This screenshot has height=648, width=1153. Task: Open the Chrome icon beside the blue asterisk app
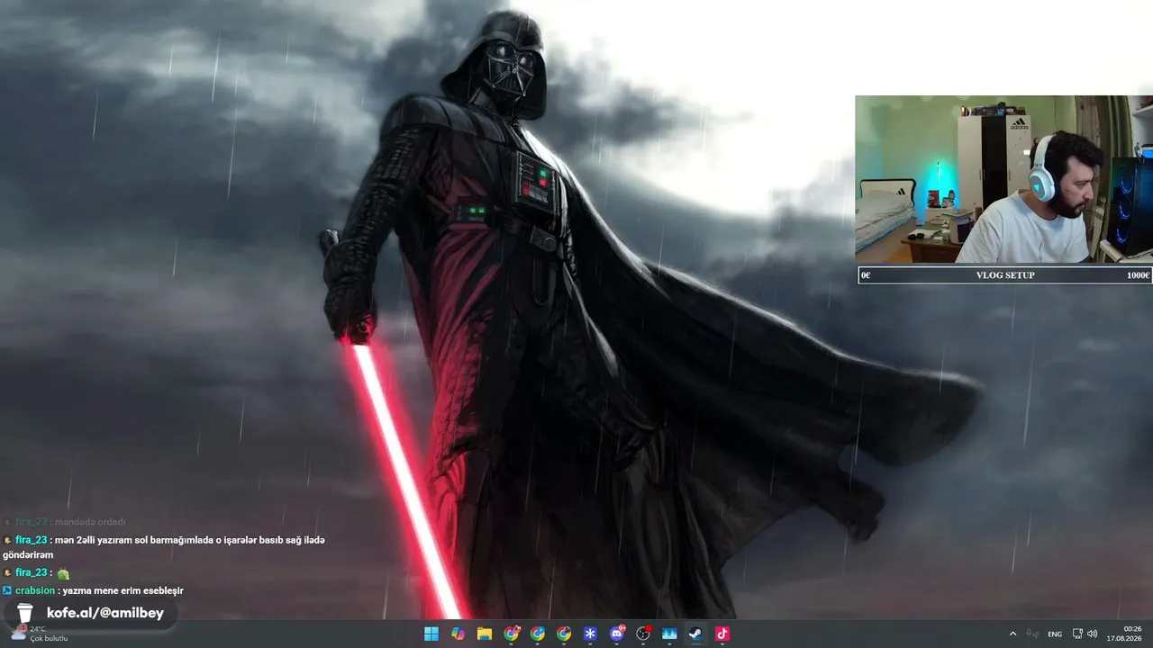pos(564,634)
